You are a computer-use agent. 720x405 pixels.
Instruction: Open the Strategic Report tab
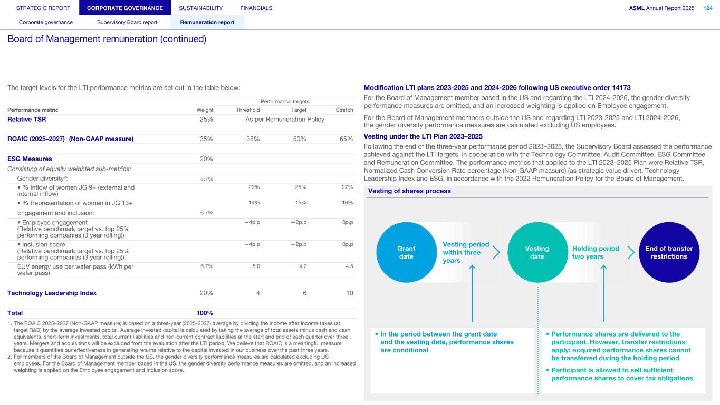point(40,8)
